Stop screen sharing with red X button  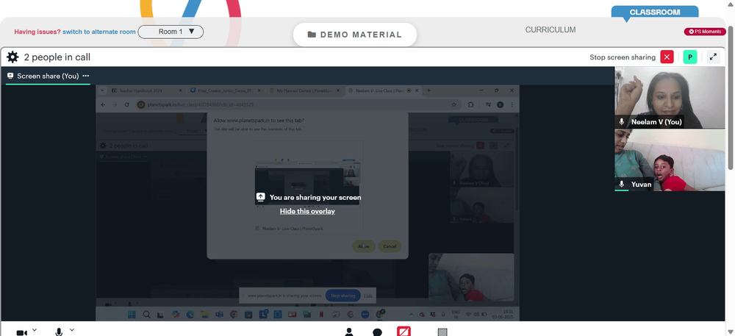click(667, 57)
